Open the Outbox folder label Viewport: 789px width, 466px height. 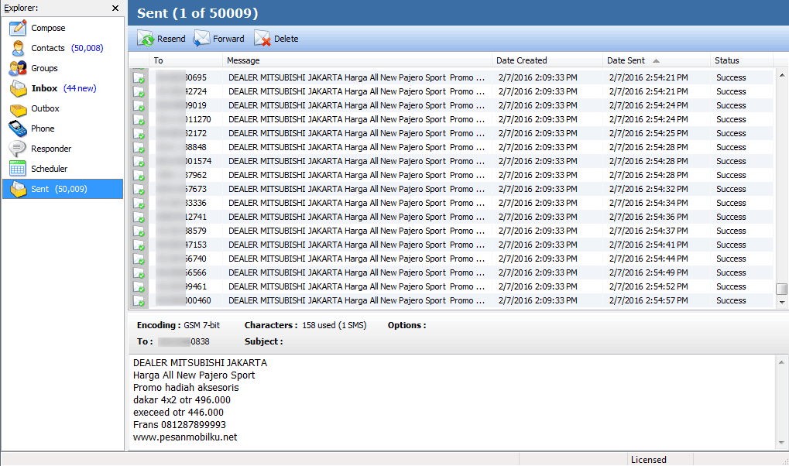pyautogui.click(x=45, y=108)
